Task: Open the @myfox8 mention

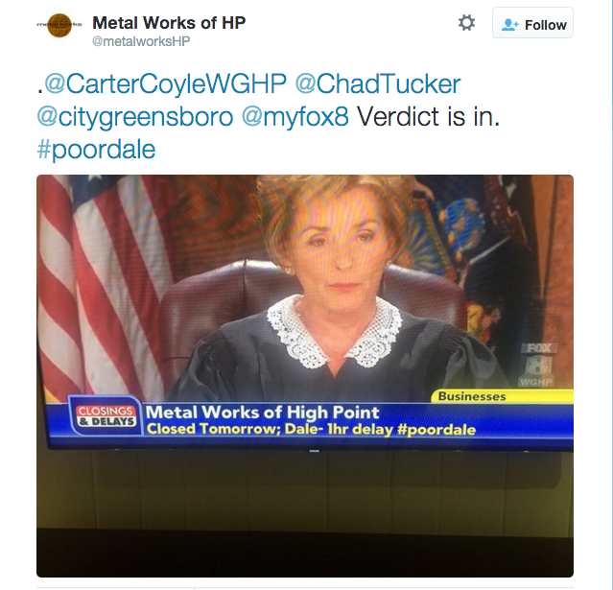Action: point(295,117)
